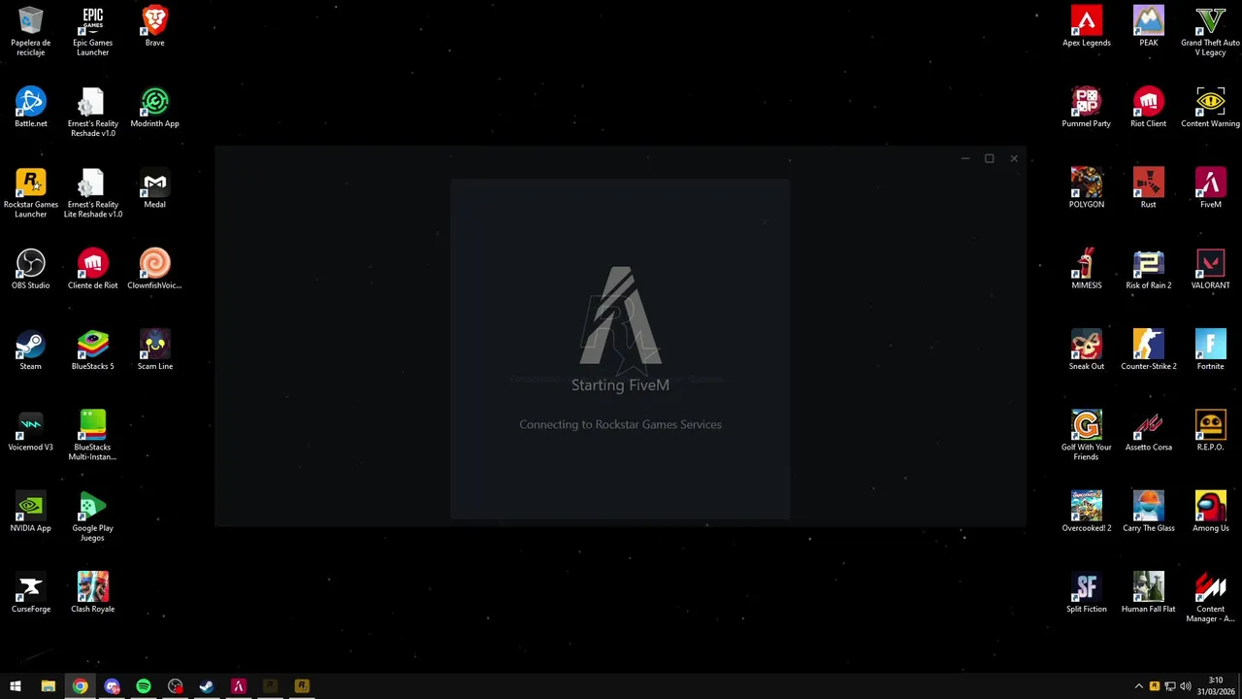The image size is (1242, 699).
Task: Open the network status tray icon
Action: [1170, 686]
